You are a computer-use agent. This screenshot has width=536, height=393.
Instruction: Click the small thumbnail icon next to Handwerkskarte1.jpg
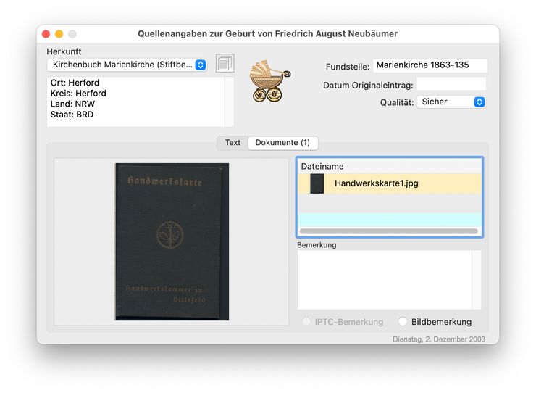coord(317,183)
